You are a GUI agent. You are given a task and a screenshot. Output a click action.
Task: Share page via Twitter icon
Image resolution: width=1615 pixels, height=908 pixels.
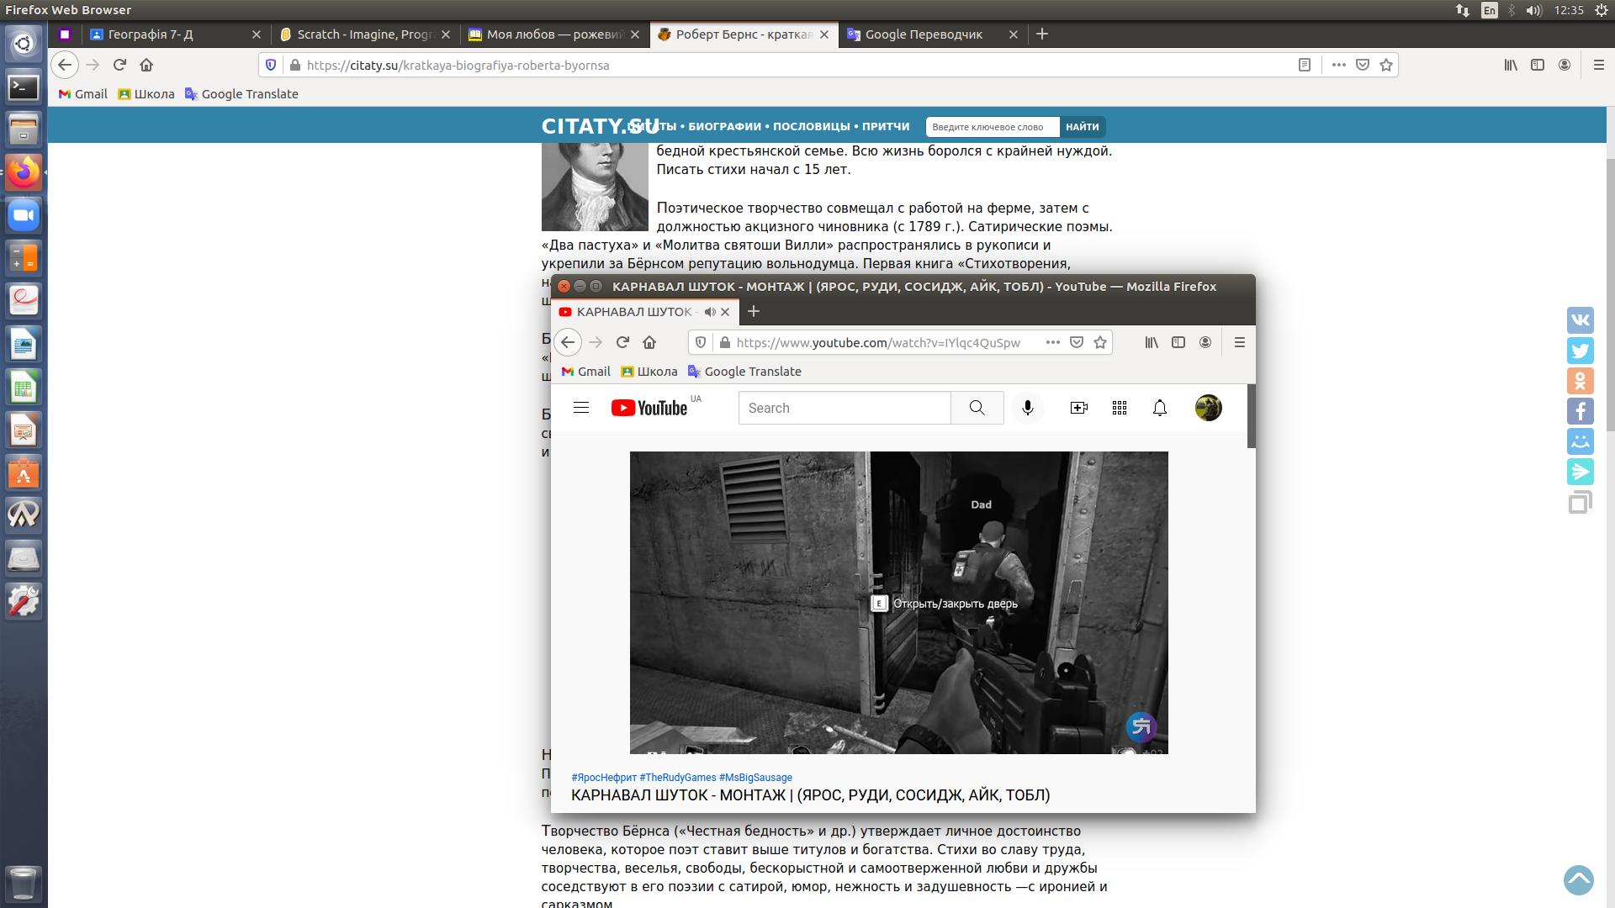(1580, 351)
